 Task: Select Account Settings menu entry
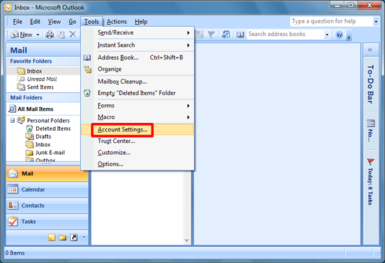(x=138, y=129)
